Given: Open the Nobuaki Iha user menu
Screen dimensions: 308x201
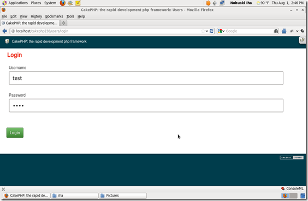Looking at the screenshot, I should [x=241, y=3].
